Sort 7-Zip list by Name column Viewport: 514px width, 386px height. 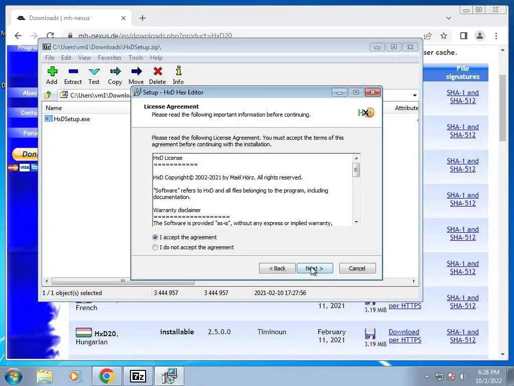[83, 108]
